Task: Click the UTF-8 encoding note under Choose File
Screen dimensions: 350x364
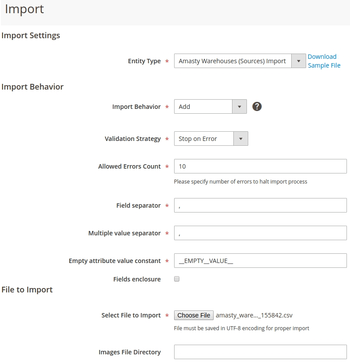Action: [x=241, y=328]
